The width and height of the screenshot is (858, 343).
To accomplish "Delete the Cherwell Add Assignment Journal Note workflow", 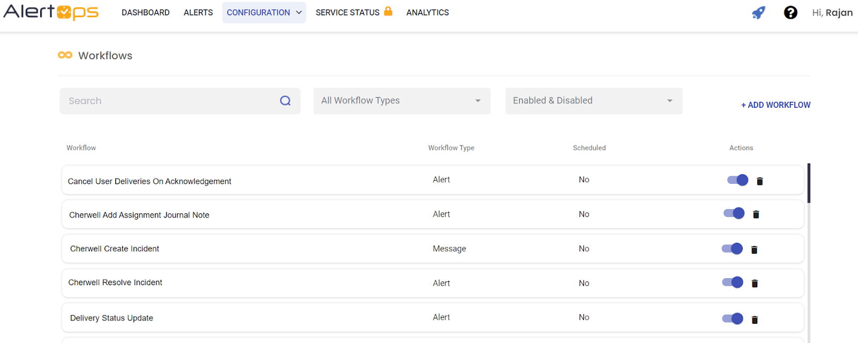I will 756,214.
